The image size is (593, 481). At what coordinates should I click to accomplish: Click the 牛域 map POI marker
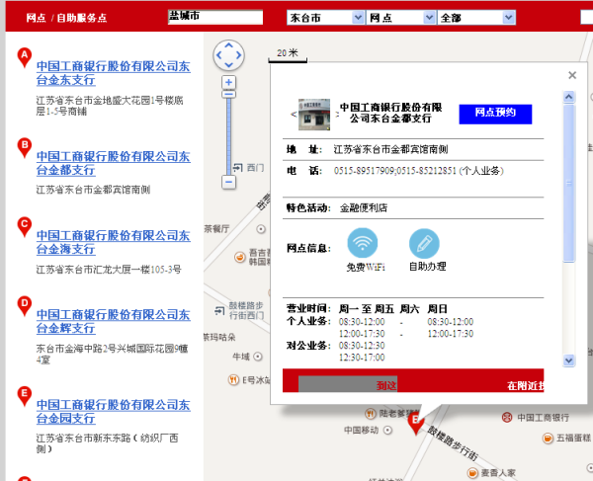[258, 357]
